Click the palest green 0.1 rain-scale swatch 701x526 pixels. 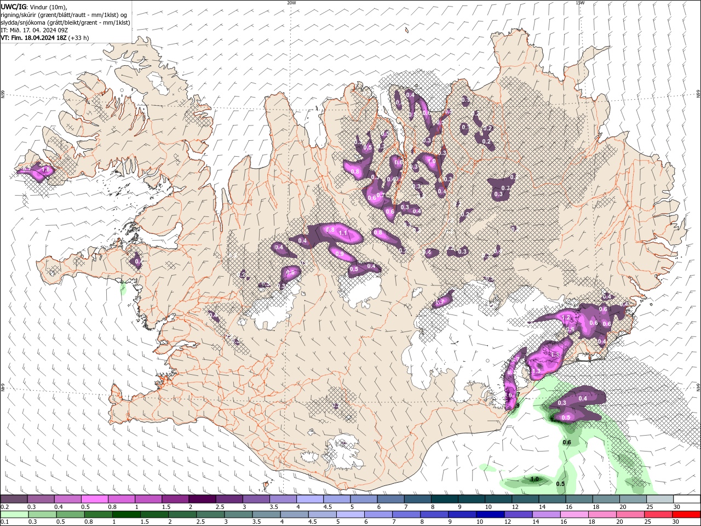(x=14, y=514)
